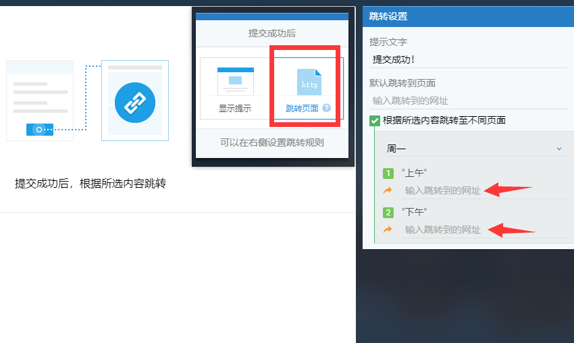Click the orange redirect arrow under 上午
The height and width of the screenshot is (343, 574).
click(388, 190)
